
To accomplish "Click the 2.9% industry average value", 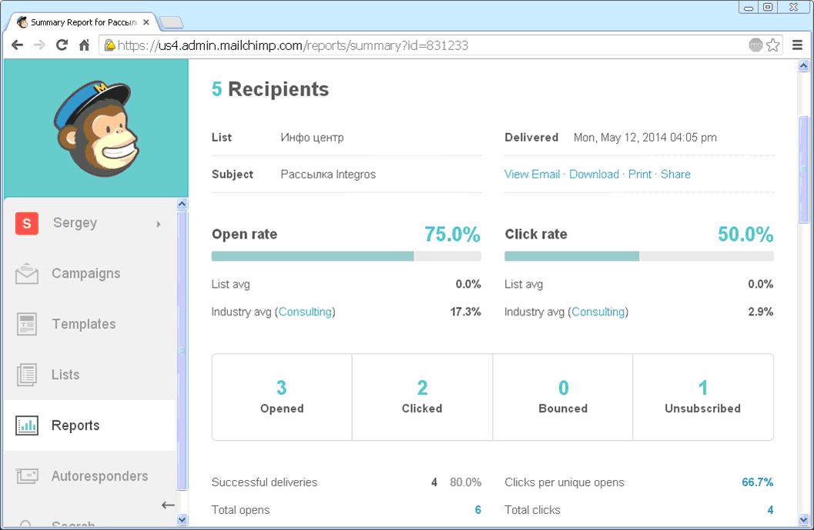I will (761, 312).
